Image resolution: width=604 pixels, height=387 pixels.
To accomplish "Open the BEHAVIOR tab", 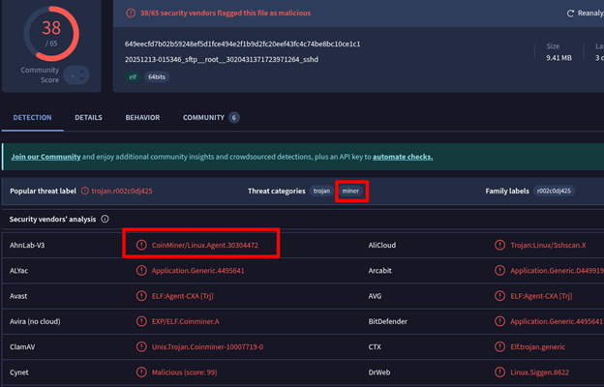I will click(x=142, y=118).
